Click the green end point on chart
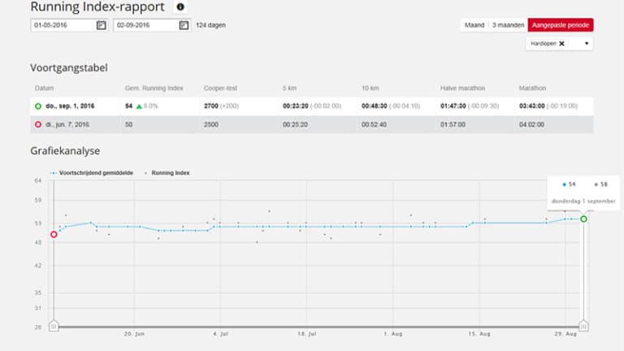 pos(583,219)
